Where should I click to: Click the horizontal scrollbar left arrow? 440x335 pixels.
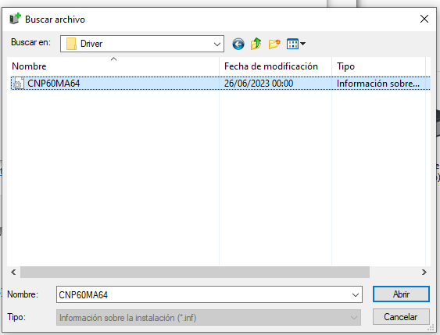click(13, 273)
